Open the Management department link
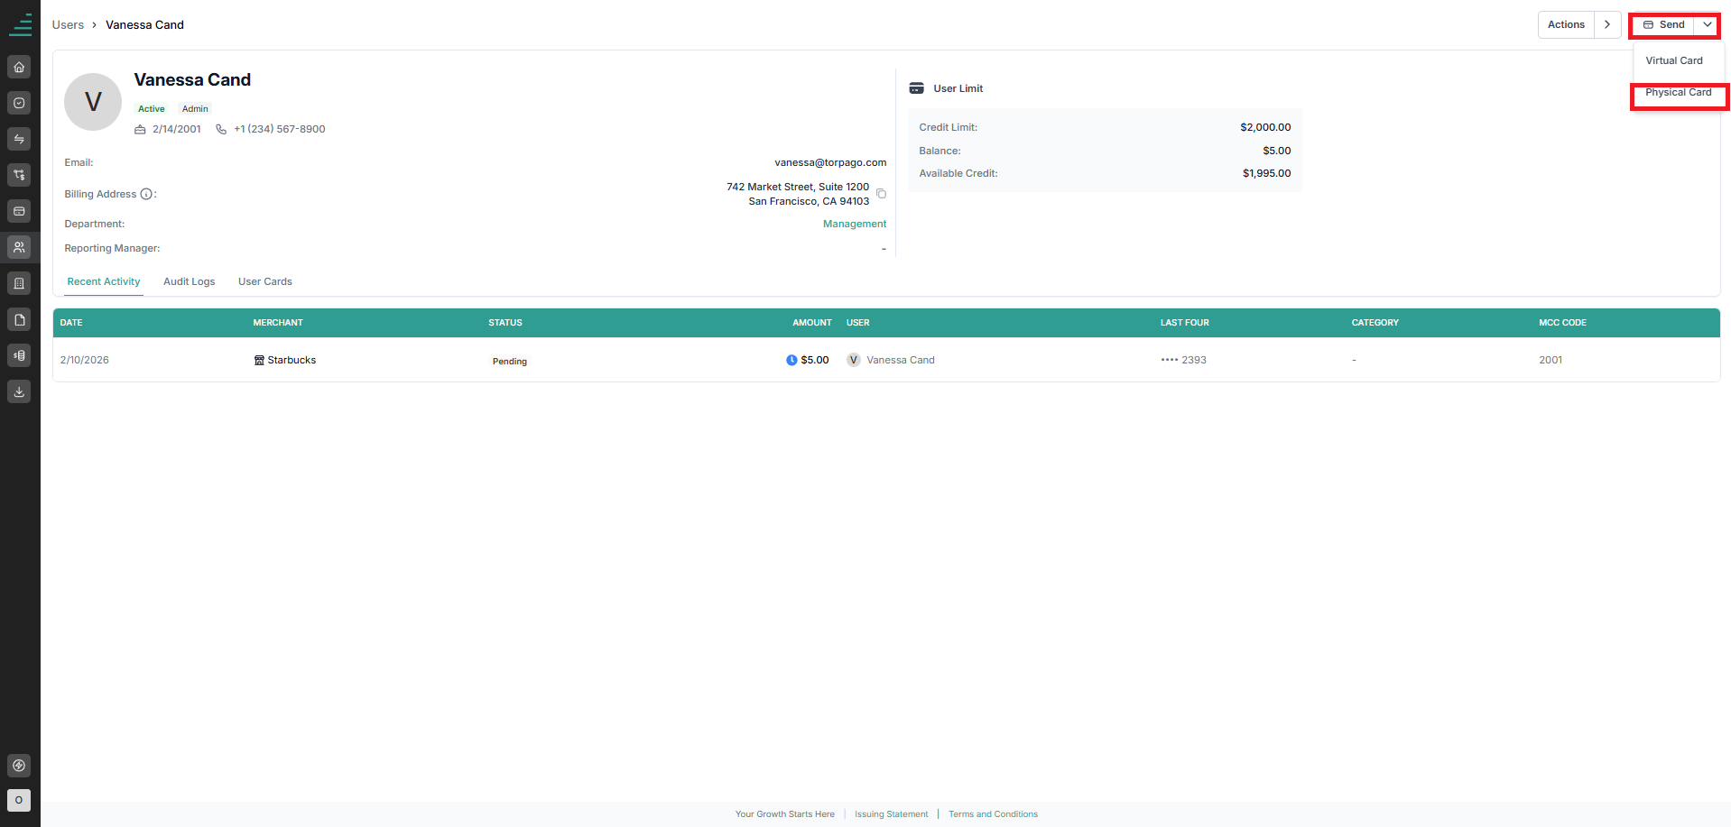1731x827 pixels. [x=855, y=224]
